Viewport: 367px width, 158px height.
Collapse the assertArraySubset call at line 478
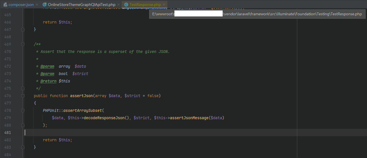(x=23, y=111)
